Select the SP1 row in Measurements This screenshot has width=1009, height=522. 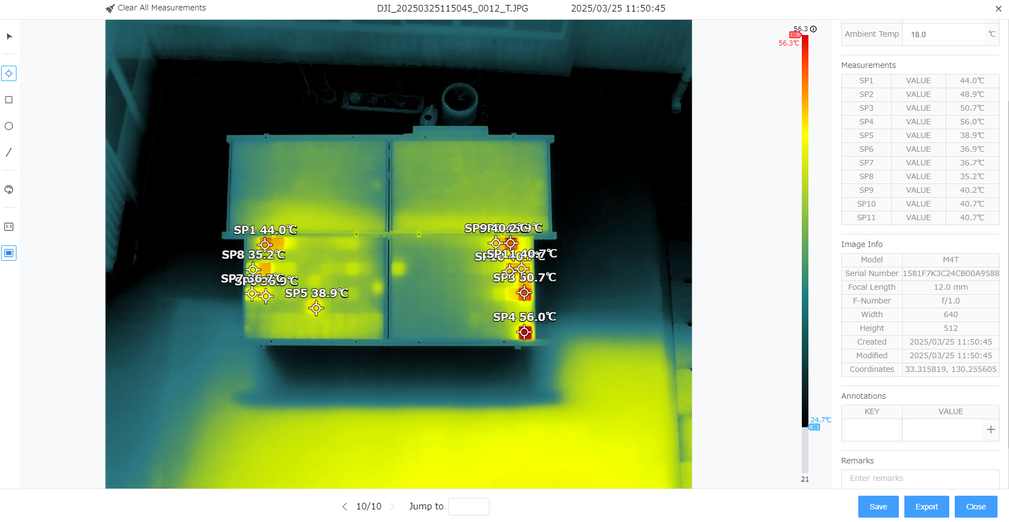pyautogui.click(x=920, y=81)
